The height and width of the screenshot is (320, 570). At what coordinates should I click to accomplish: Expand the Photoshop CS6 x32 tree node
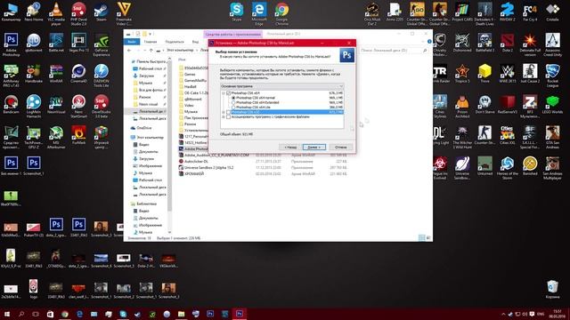(x=224, y=112)
